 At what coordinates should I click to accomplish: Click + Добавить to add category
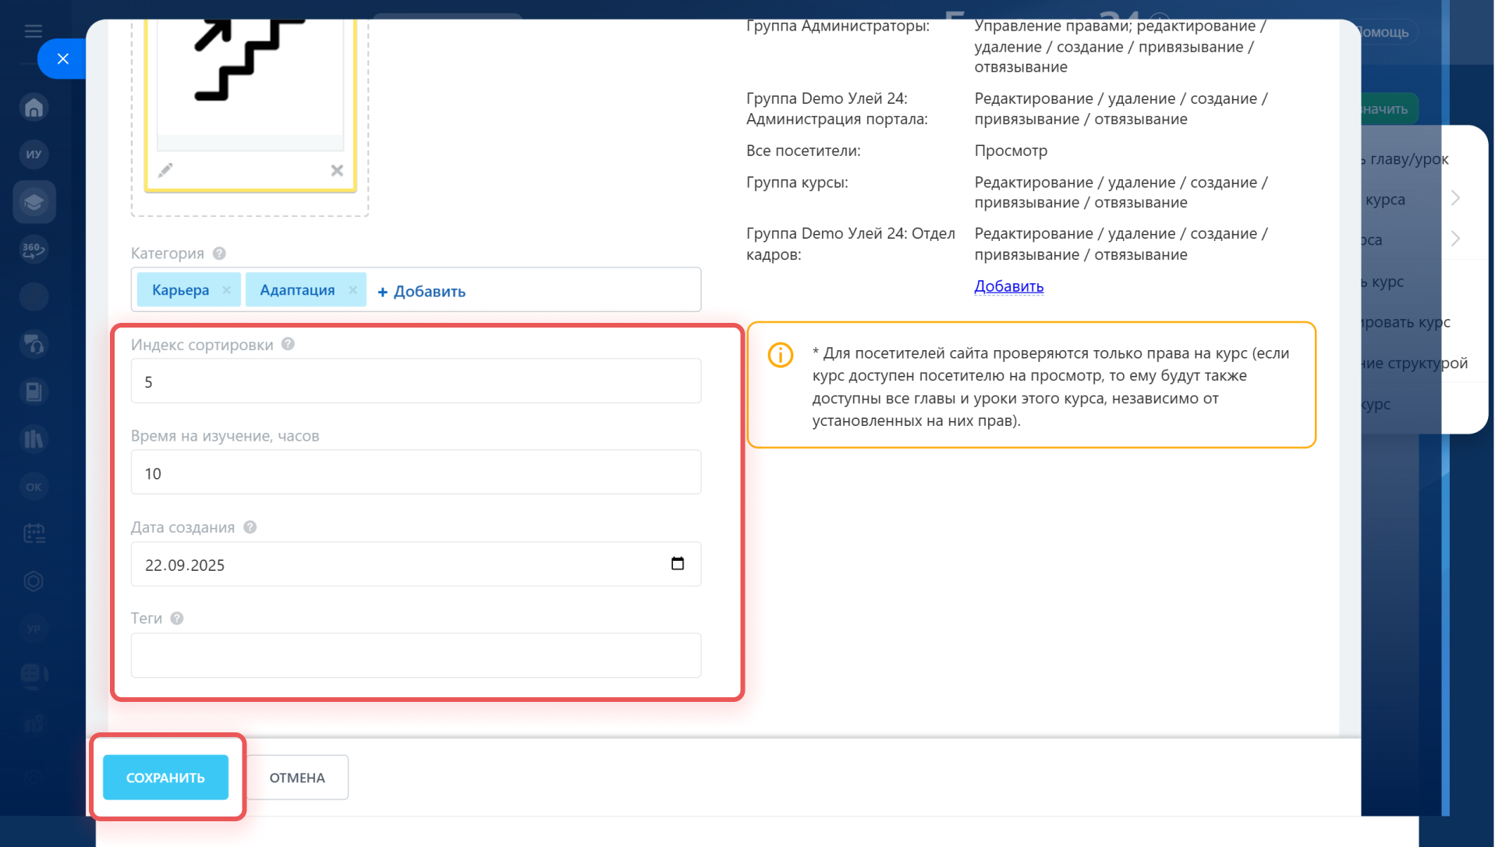(421, 292)
